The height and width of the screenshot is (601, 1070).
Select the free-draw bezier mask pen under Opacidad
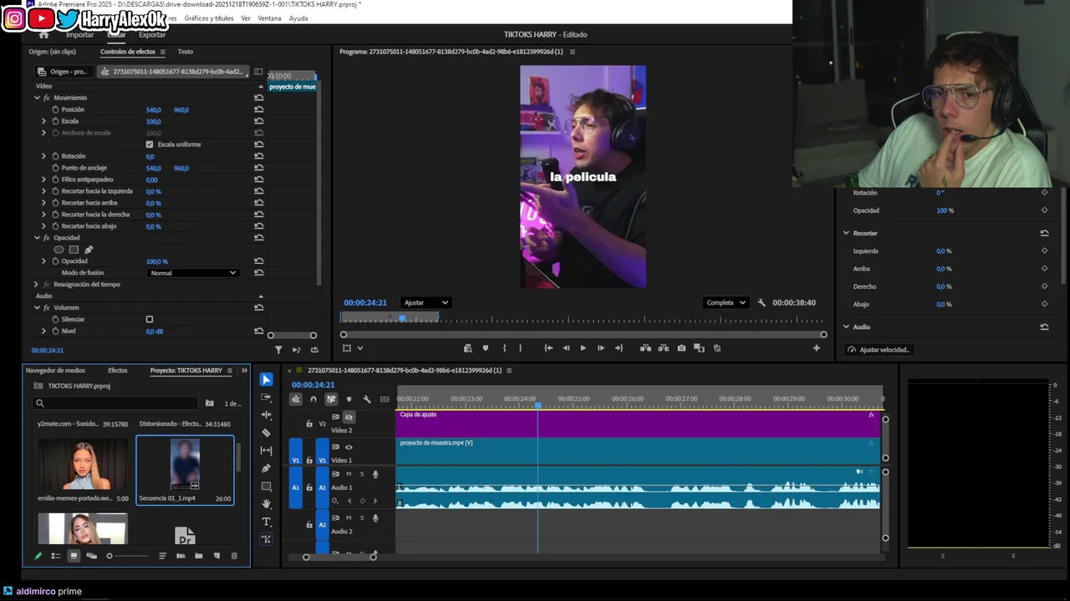point(89,250)
